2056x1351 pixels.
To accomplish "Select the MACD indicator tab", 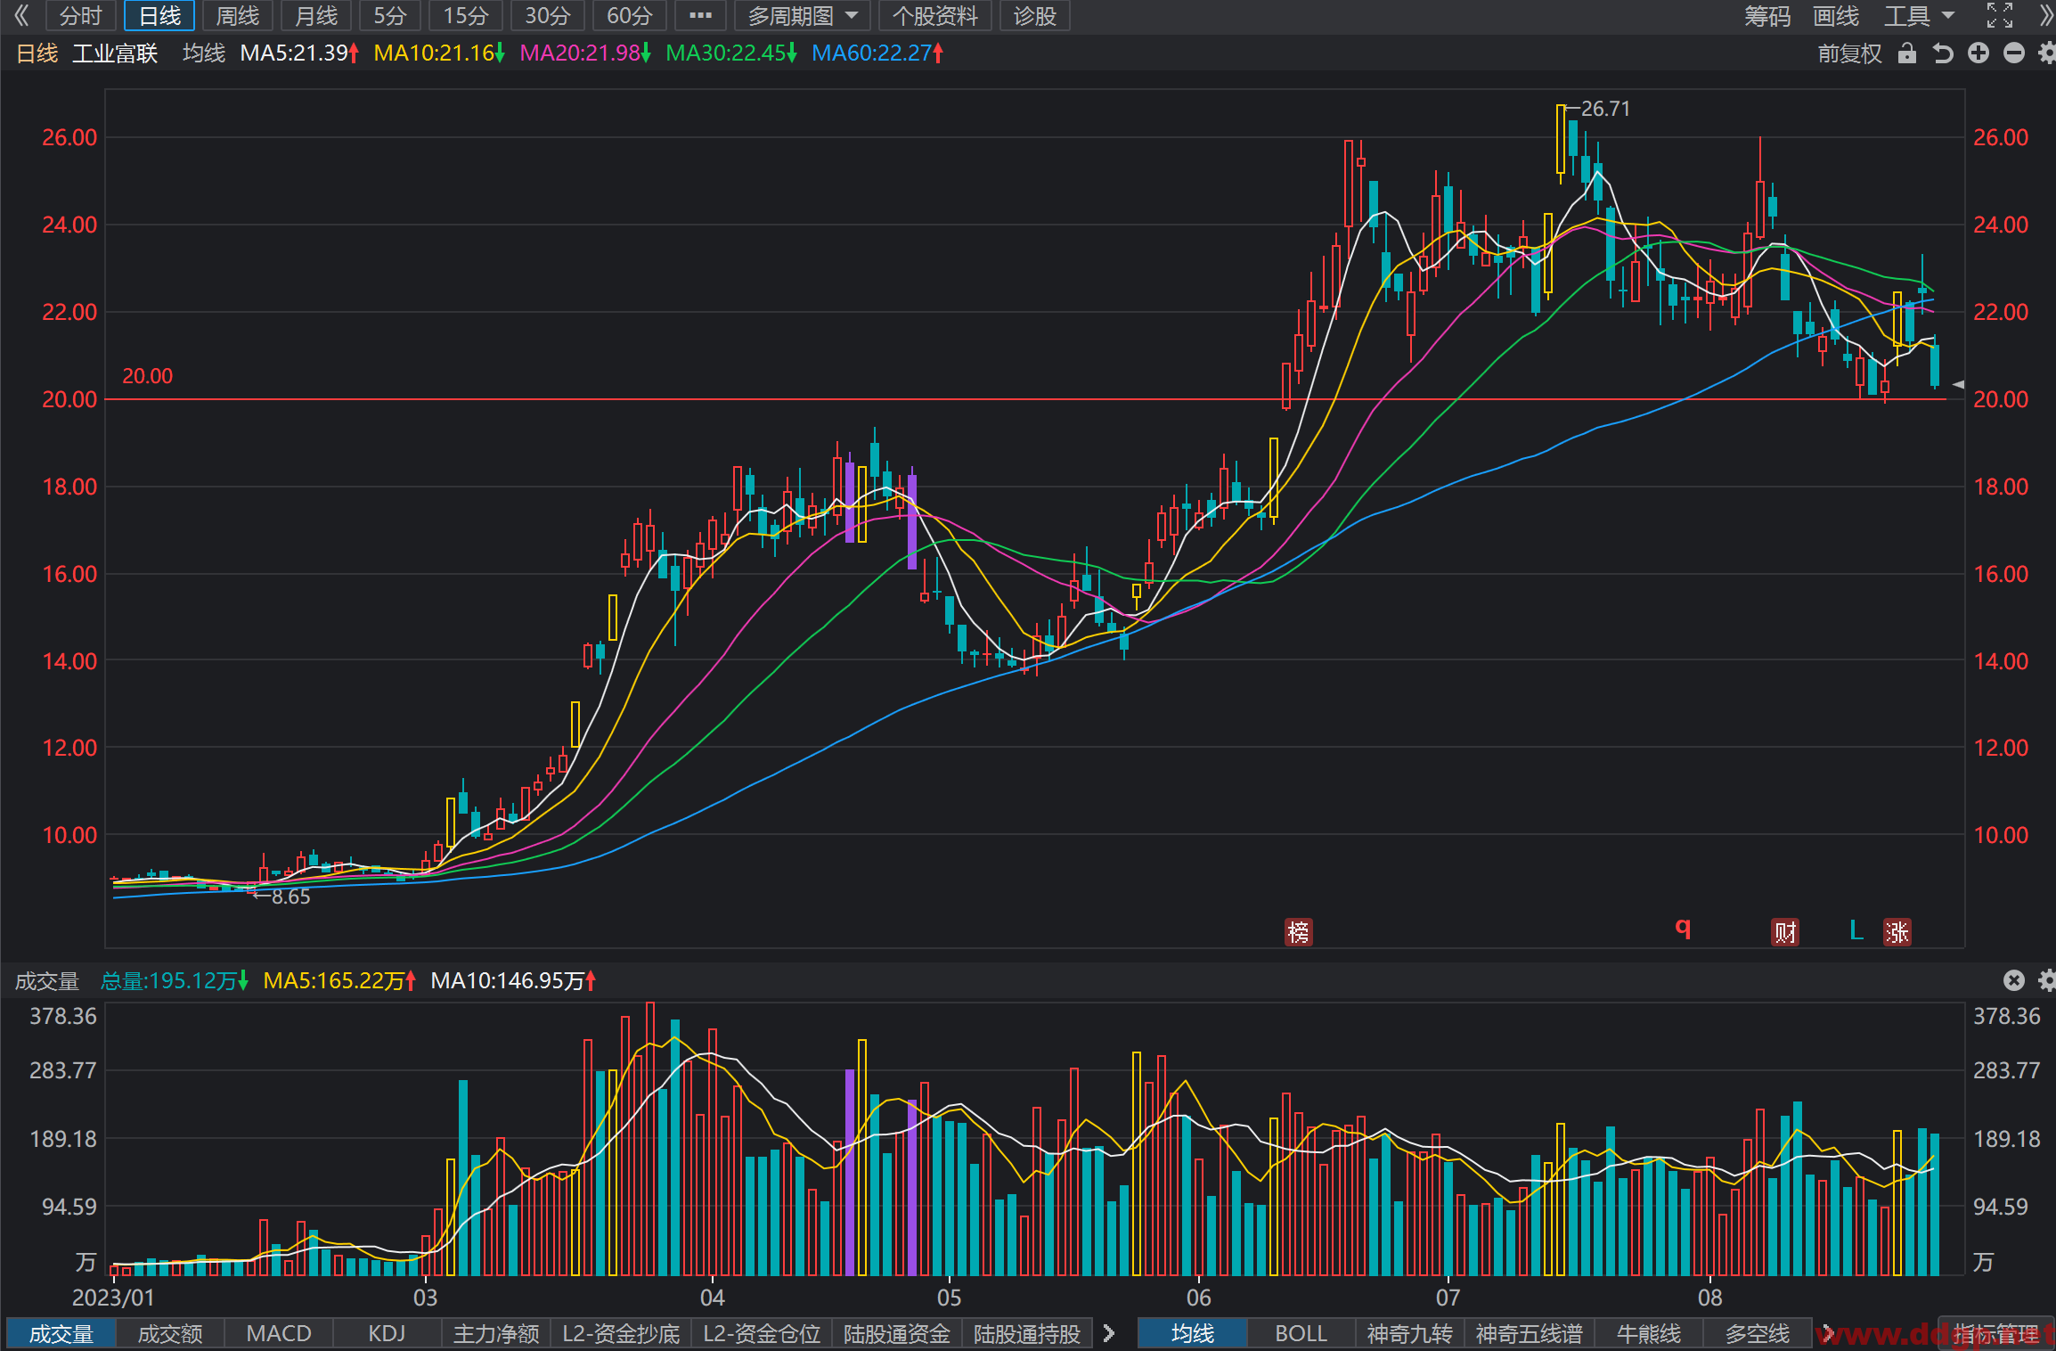I will (279, 1333).
